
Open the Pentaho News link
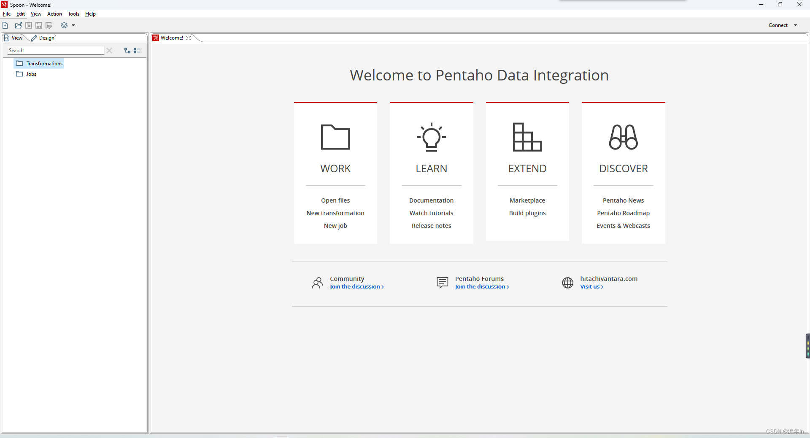point(623,200)
